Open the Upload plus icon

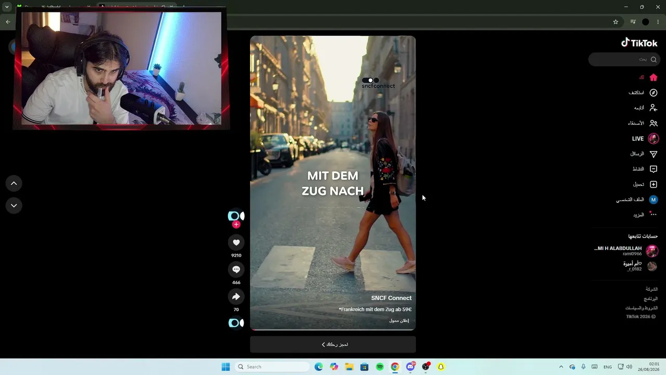point(654,184)
